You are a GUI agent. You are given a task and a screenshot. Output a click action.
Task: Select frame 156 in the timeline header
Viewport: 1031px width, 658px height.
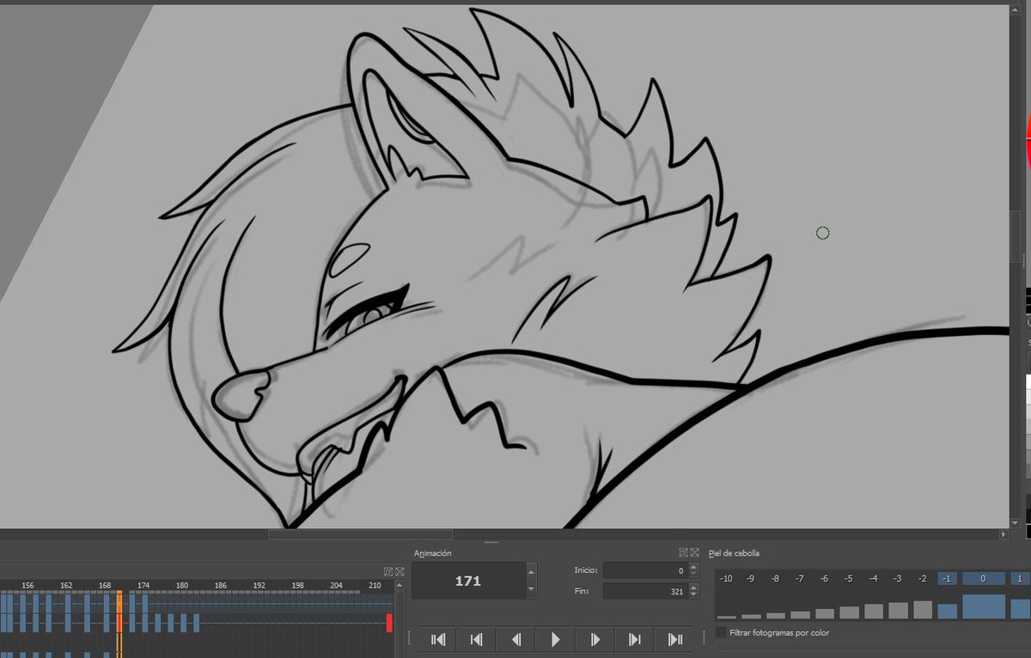click(x=27, y=585)
